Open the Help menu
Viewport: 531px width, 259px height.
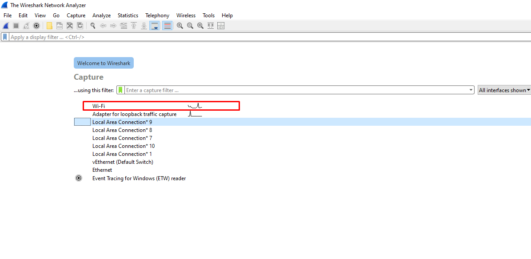pyautogui.click(x=227, y=15)
